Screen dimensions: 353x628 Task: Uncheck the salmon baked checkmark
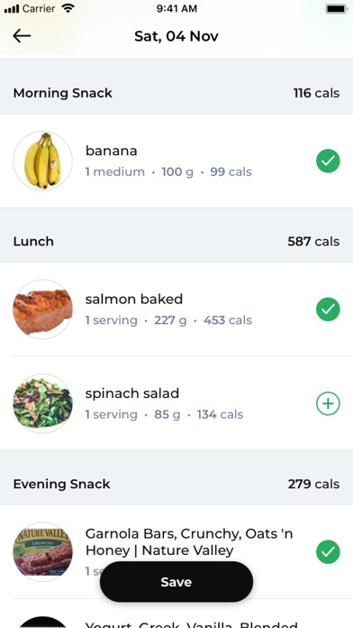click(x=328, y=309)
